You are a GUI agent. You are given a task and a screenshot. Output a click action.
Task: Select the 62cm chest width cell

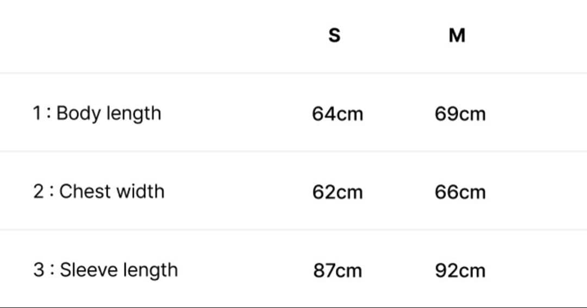point(338,192)
